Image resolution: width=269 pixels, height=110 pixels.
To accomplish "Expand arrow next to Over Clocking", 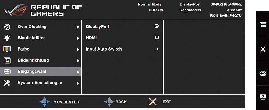I will [x=78, y=27].
